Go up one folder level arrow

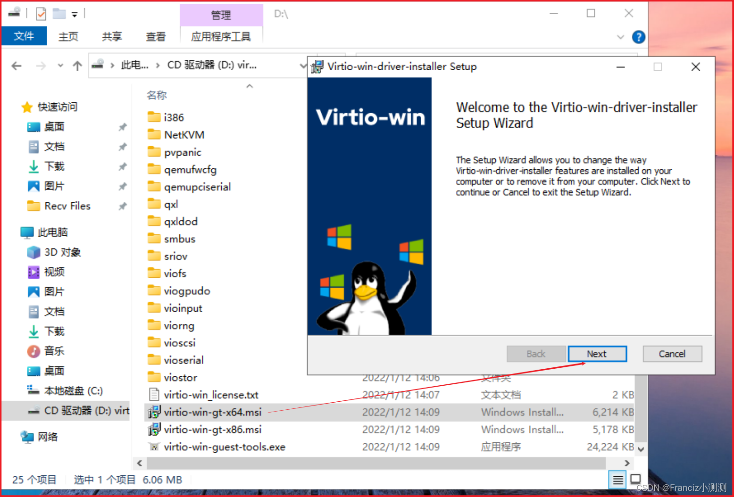tap(77, 66)
